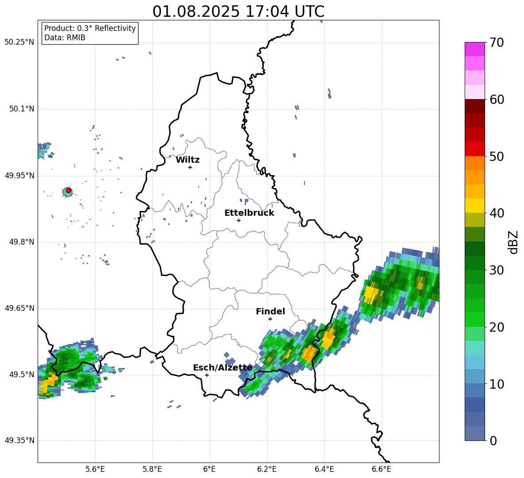524x478 pixels.
Task: Click the Findel city label
Action: tap(270, 311)
